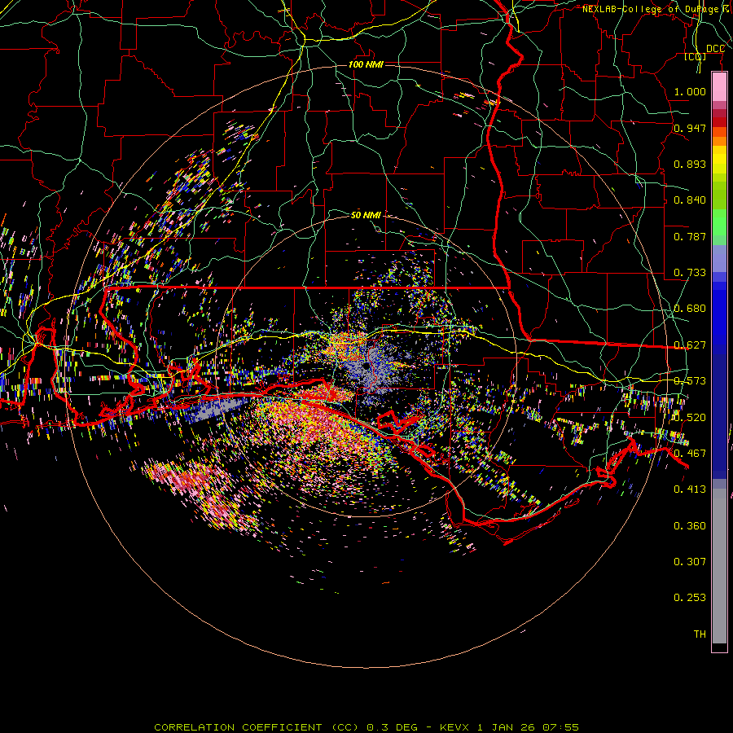The height and width of the screenshot is (733, 733).
Task: Click the 50 NMI range ring label
Action: click(x=366, y=215)
